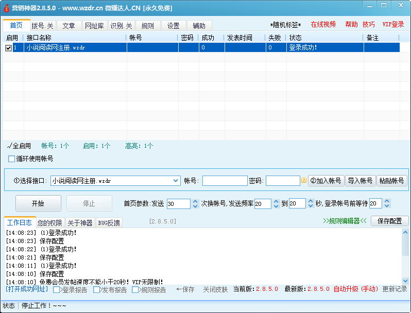The image size is (411, 313).
Task: Open the red 在线视频 link
Action: pos(323,25)
